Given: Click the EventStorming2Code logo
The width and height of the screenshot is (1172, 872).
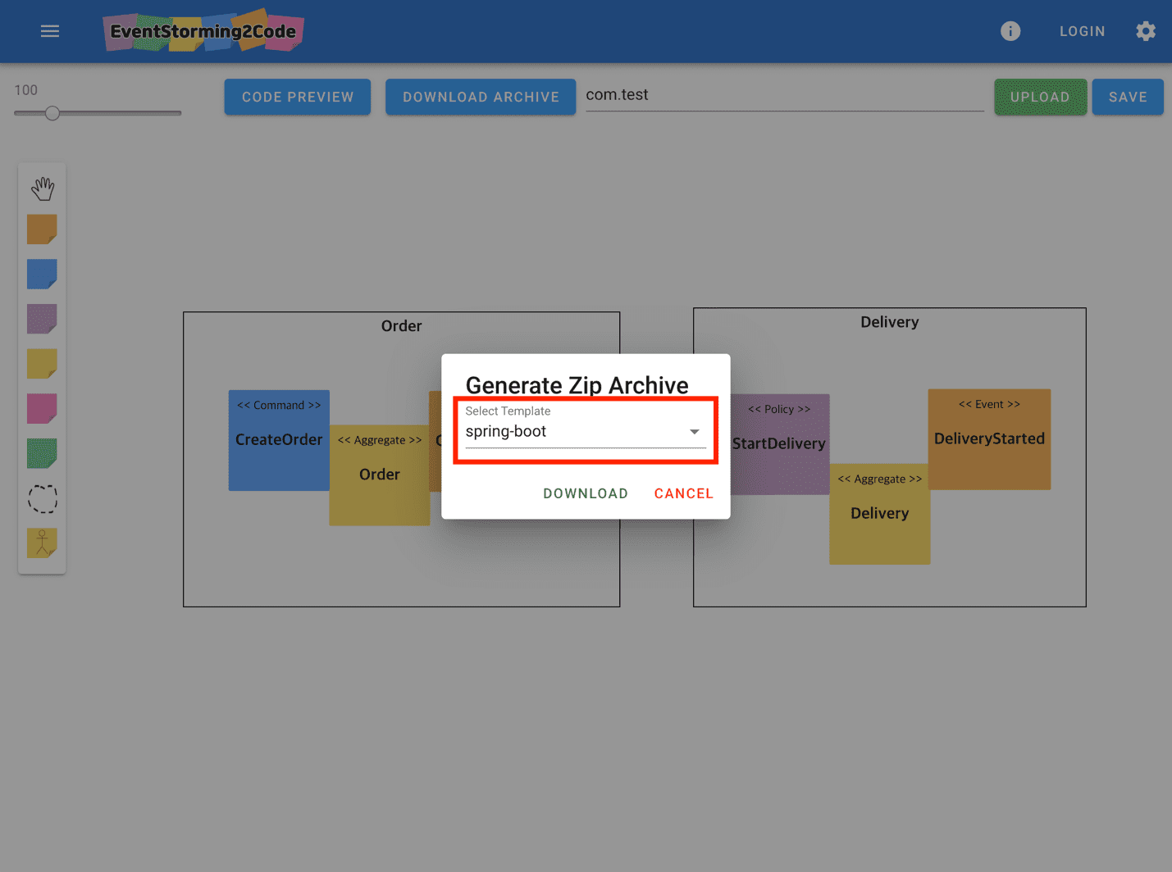Looking at the screenshot, I should pyautogui.click(x=203, y=31).
